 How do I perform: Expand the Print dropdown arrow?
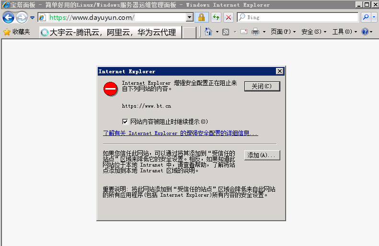[264, 32]
